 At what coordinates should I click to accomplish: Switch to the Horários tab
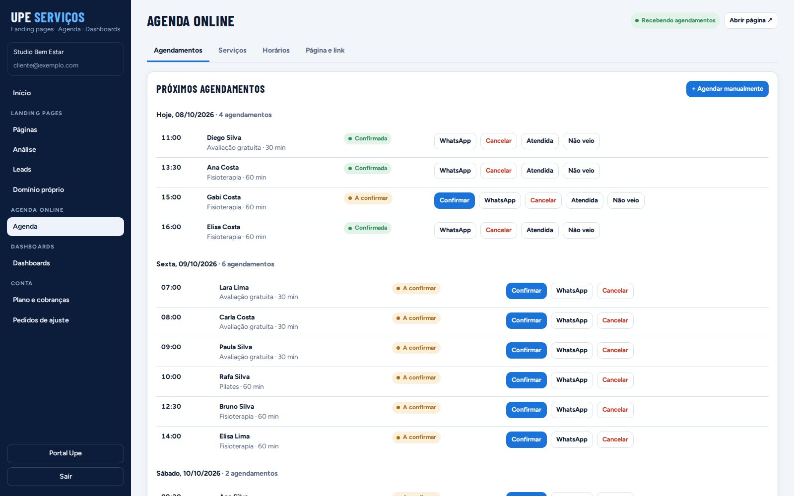tap(276, 50)
